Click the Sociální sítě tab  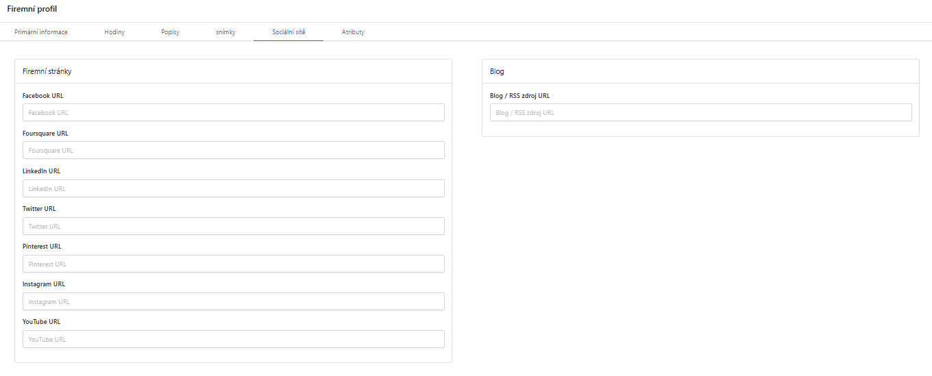289,32
